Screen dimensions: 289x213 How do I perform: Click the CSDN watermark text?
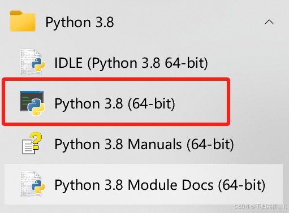tap(261, 206)
